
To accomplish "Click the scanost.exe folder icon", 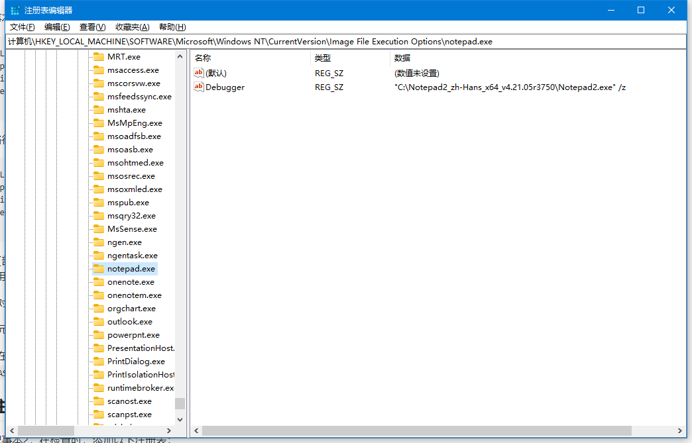I will click(99, 401).
